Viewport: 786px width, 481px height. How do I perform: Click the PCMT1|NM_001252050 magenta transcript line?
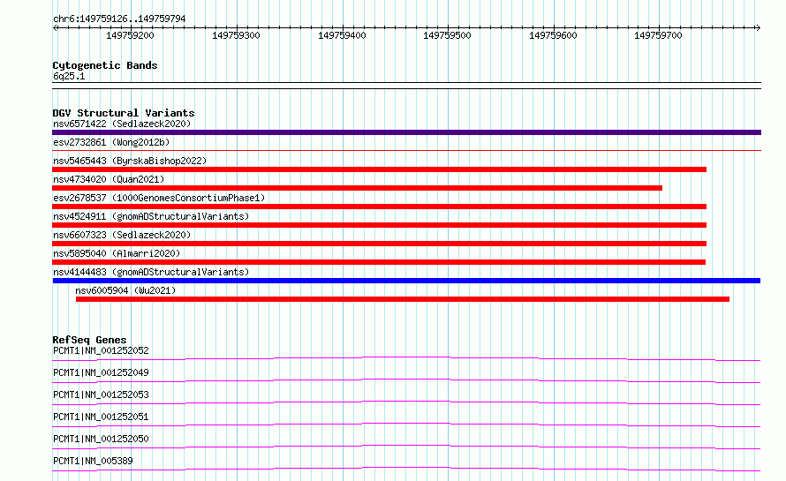tap(406, 447)
